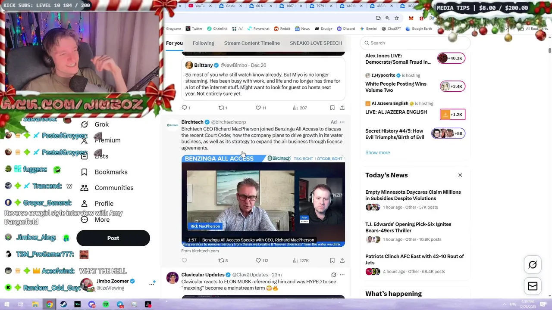Click the Grok explain icon on Clavicular Updates post
This screenshot has width=552, height=310.
333,275
